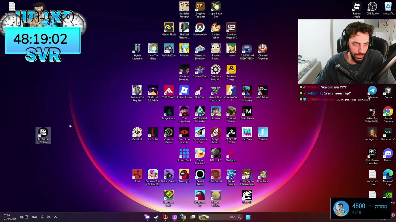The width and height of the screenshot is (396, 222).
Task: Open Super Battle Golf shortcut
Action: 216,10
